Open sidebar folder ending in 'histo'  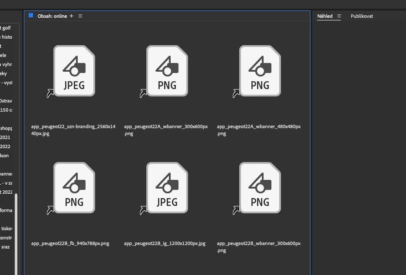[6, 37]
